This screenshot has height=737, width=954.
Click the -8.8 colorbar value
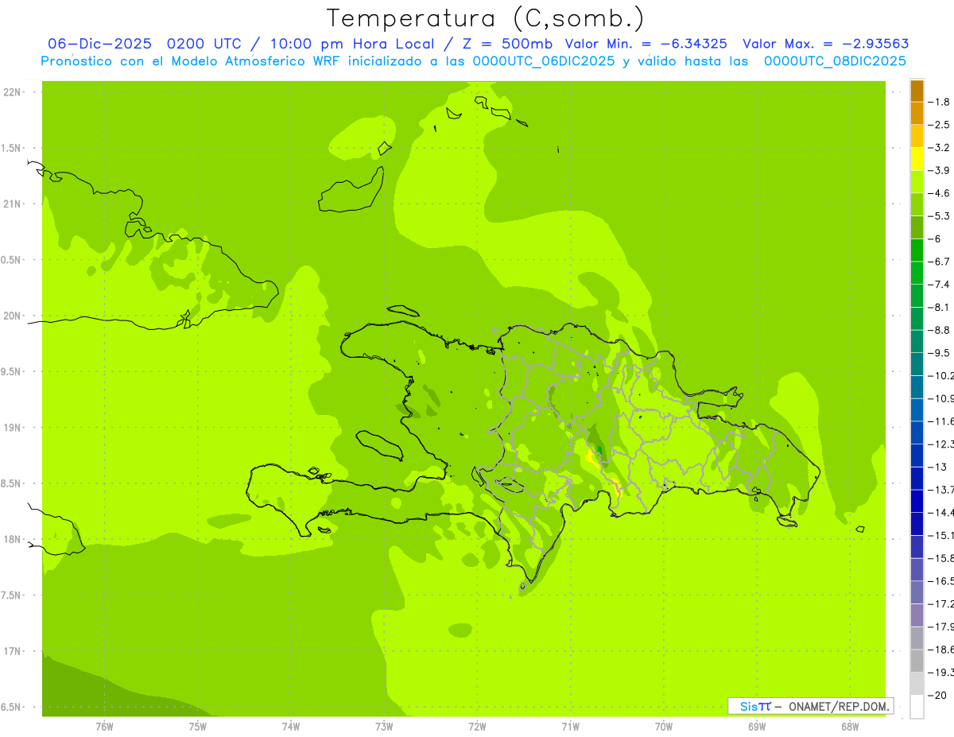pos(939,330)
